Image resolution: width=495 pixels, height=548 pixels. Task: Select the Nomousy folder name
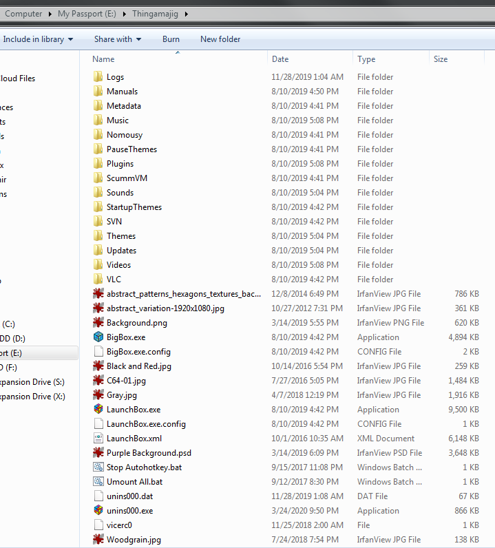125,134
